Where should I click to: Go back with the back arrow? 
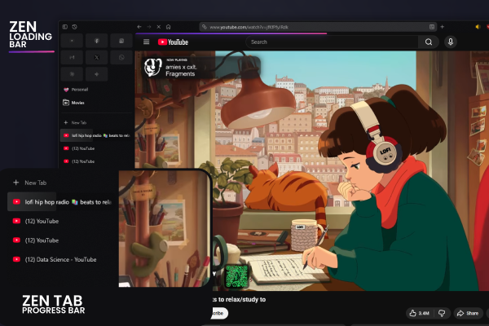tap(139, 27)
